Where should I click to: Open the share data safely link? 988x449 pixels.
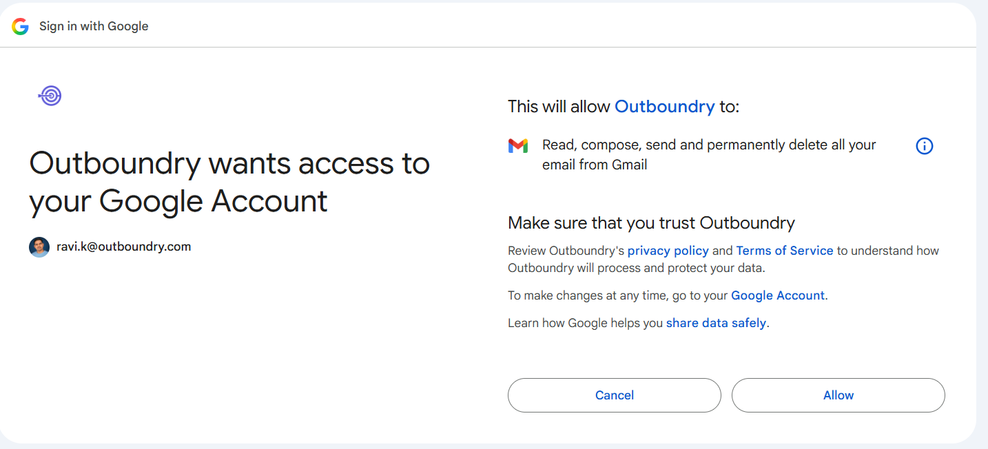(x=716, y=323)
